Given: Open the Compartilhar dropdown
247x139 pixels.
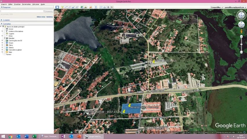Looking at the screenshot, I should click(217, 7).
